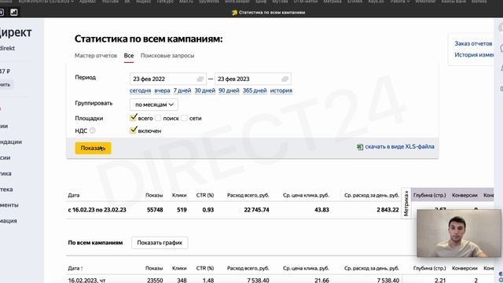Click the XLS file icon next to download link
This screenshot has height=283, width=503.
pos(360,147)
